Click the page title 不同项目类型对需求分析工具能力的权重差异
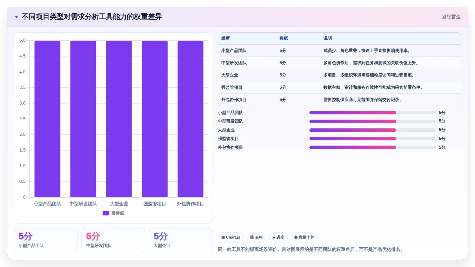Viewport: 475px width, 267px height. 92,17
